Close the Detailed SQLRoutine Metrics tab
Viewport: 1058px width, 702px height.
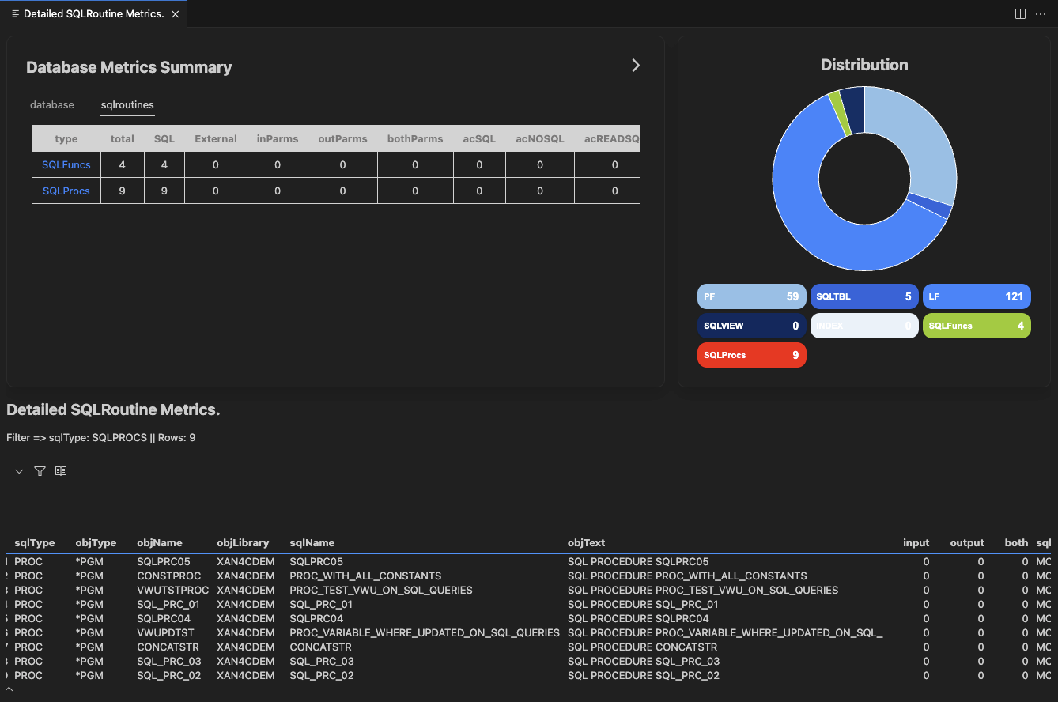(176, 14)
